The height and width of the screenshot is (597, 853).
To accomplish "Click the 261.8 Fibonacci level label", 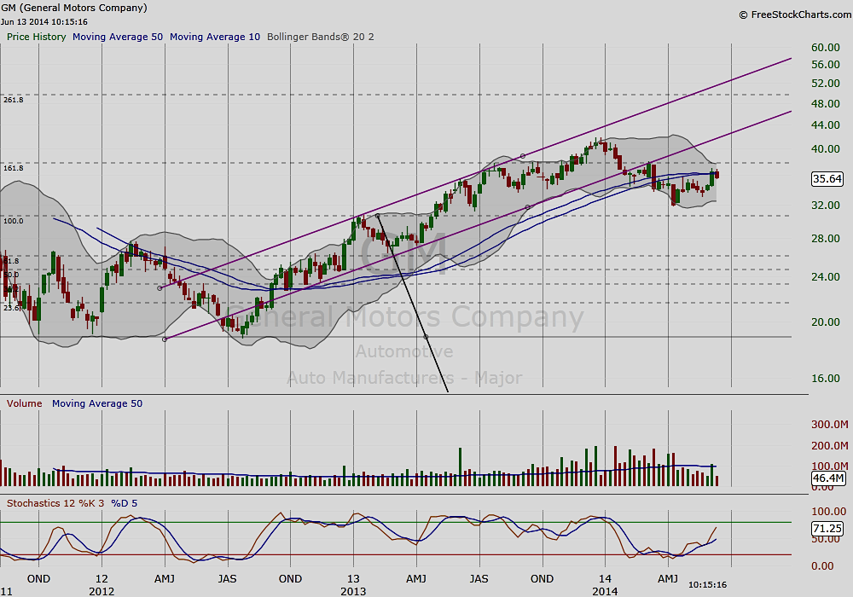I will click(14, 100).
